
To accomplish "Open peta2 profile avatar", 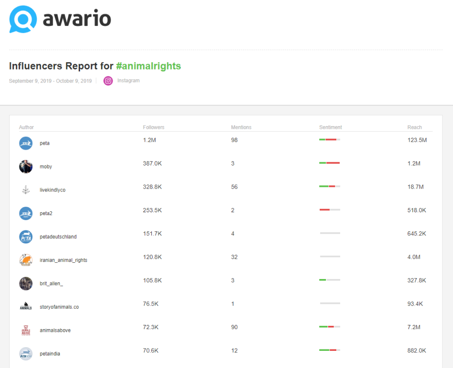I will point(26,214).
